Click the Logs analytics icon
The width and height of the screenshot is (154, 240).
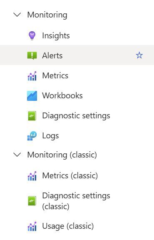click(x=32, y=136)
